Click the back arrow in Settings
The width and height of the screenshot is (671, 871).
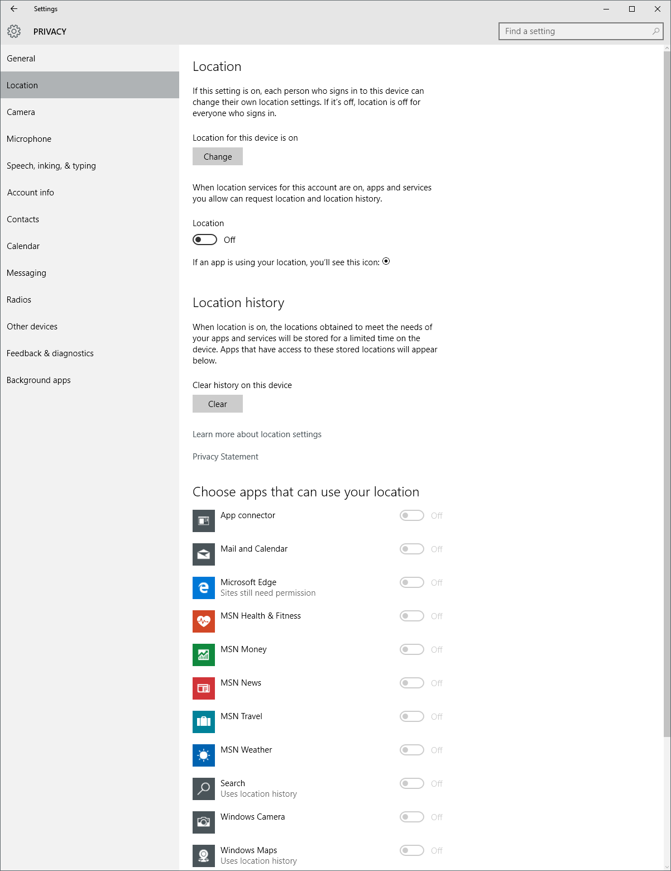[x=14, y=9]
